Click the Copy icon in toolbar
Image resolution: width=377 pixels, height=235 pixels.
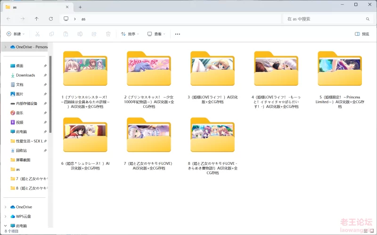(x=51, y=34)
